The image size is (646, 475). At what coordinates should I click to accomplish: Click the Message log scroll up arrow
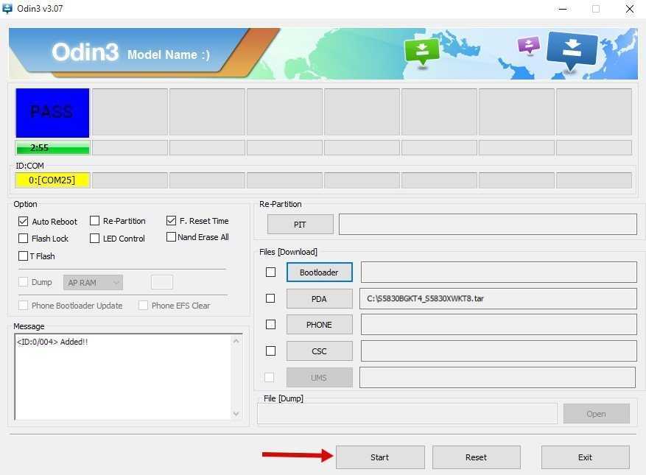pyautogui.click(x=236, y=341)
